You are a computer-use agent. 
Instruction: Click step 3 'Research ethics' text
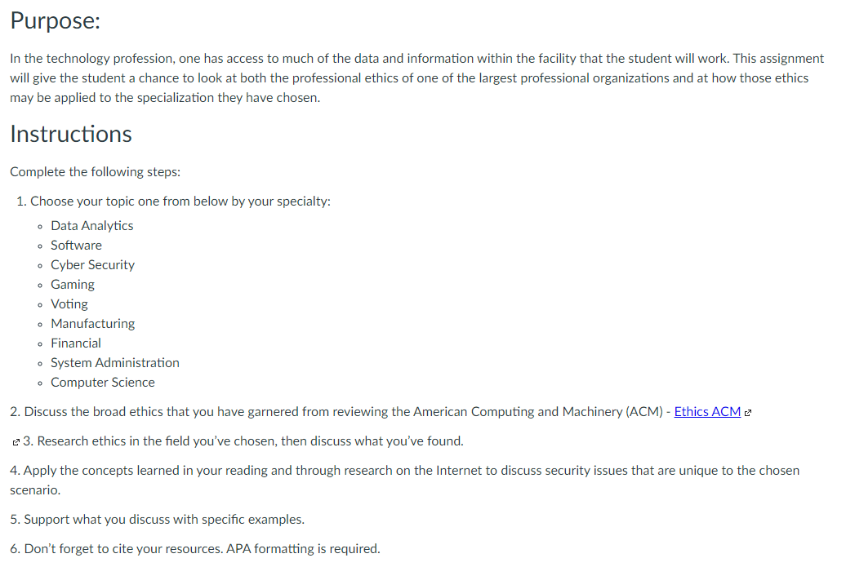click(243, 441)
